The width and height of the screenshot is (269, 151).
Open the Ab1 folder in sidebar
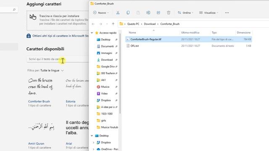click(103, 80)
